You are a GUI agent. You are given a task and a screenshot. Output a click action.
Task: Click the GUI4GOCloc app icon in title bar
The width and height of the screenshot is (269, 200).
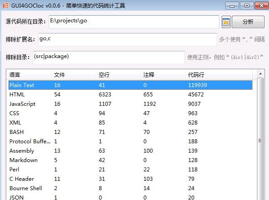coord(6,5)
